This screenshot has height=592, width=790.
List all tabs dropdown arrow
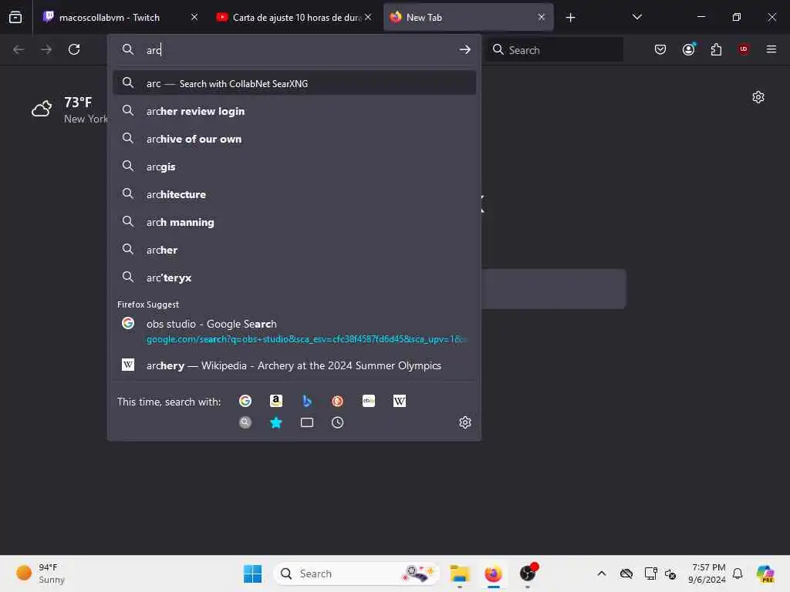point(636,17)
